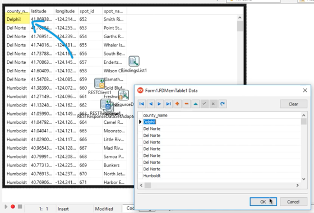Screen dimensions: 314x213
Task: Select the spot_id 671 cell
Action: click(90, 182)
